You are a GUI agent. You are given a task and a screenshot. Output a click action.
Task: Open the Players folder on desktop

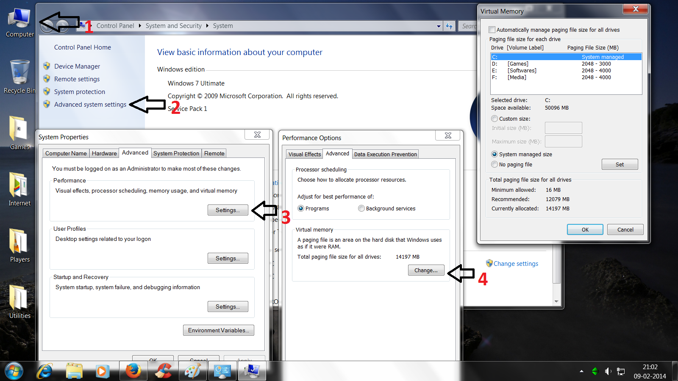coord(19,246)
